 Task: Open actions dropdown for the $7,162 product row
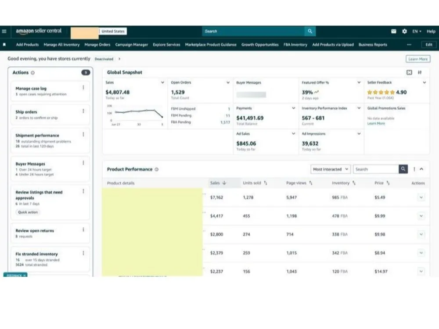pos(421,197)
